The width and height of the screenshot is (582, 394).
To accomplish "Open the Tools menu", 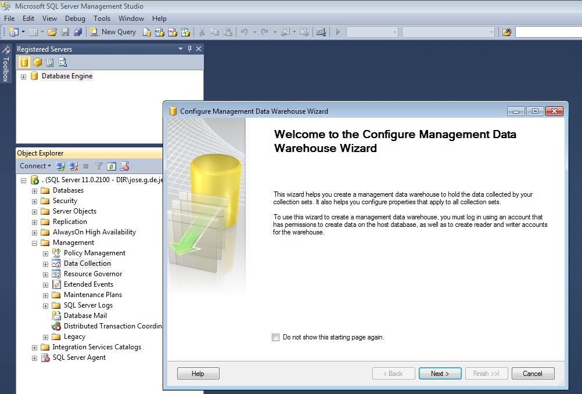I will coord(102,19).
